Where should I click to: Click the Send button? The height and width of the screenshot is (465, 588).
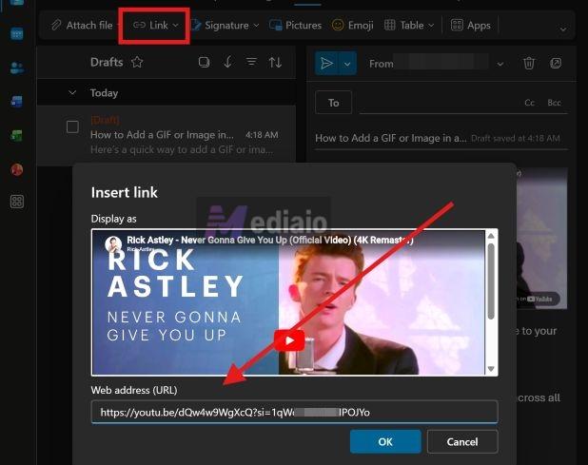point(326,64)
